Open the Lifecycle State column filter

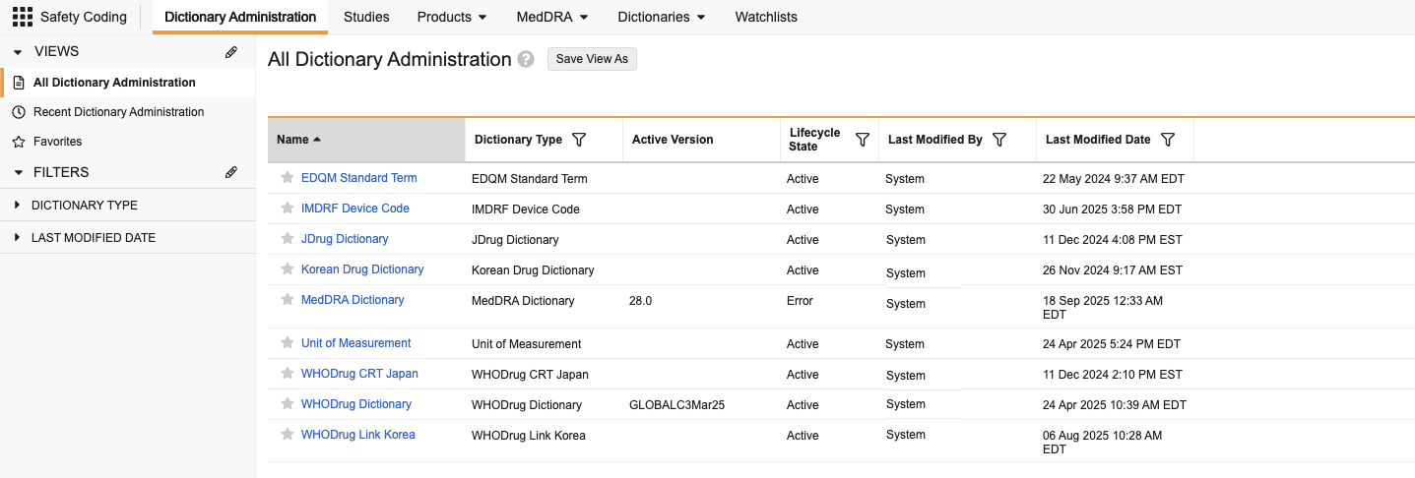tap(863, 140)
